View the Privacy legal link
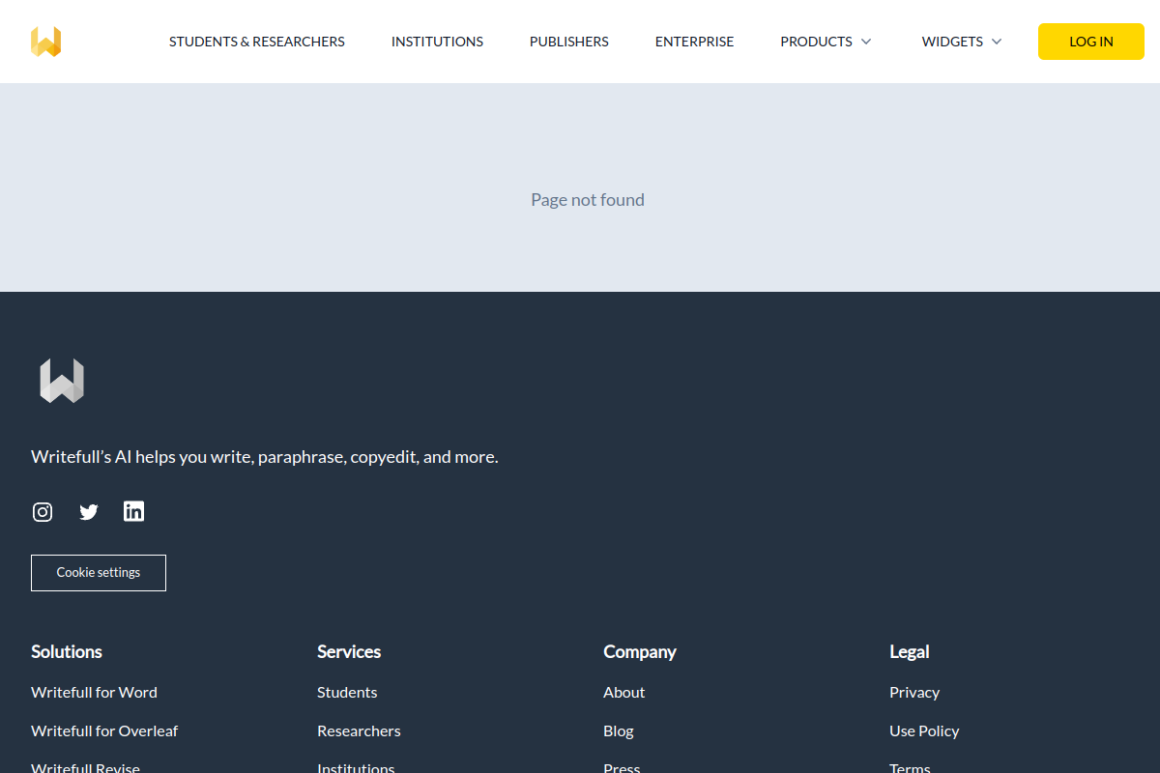The height and width of the screenshot is (773, 1160). [914, 692]
